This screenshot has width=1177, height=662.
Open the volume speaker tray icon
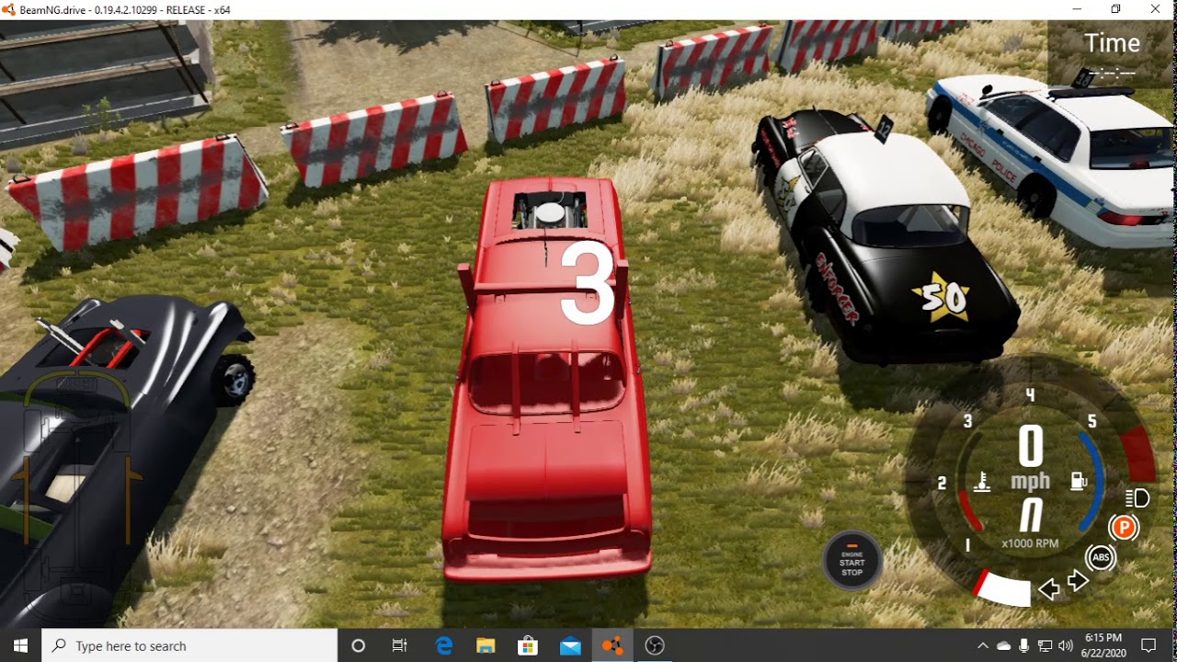tap(1066, 645)
